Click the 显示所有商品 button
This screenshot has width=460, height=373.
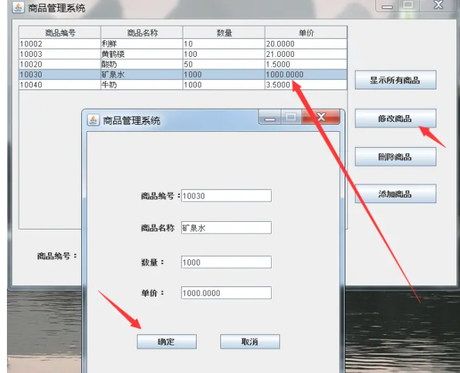395,80
